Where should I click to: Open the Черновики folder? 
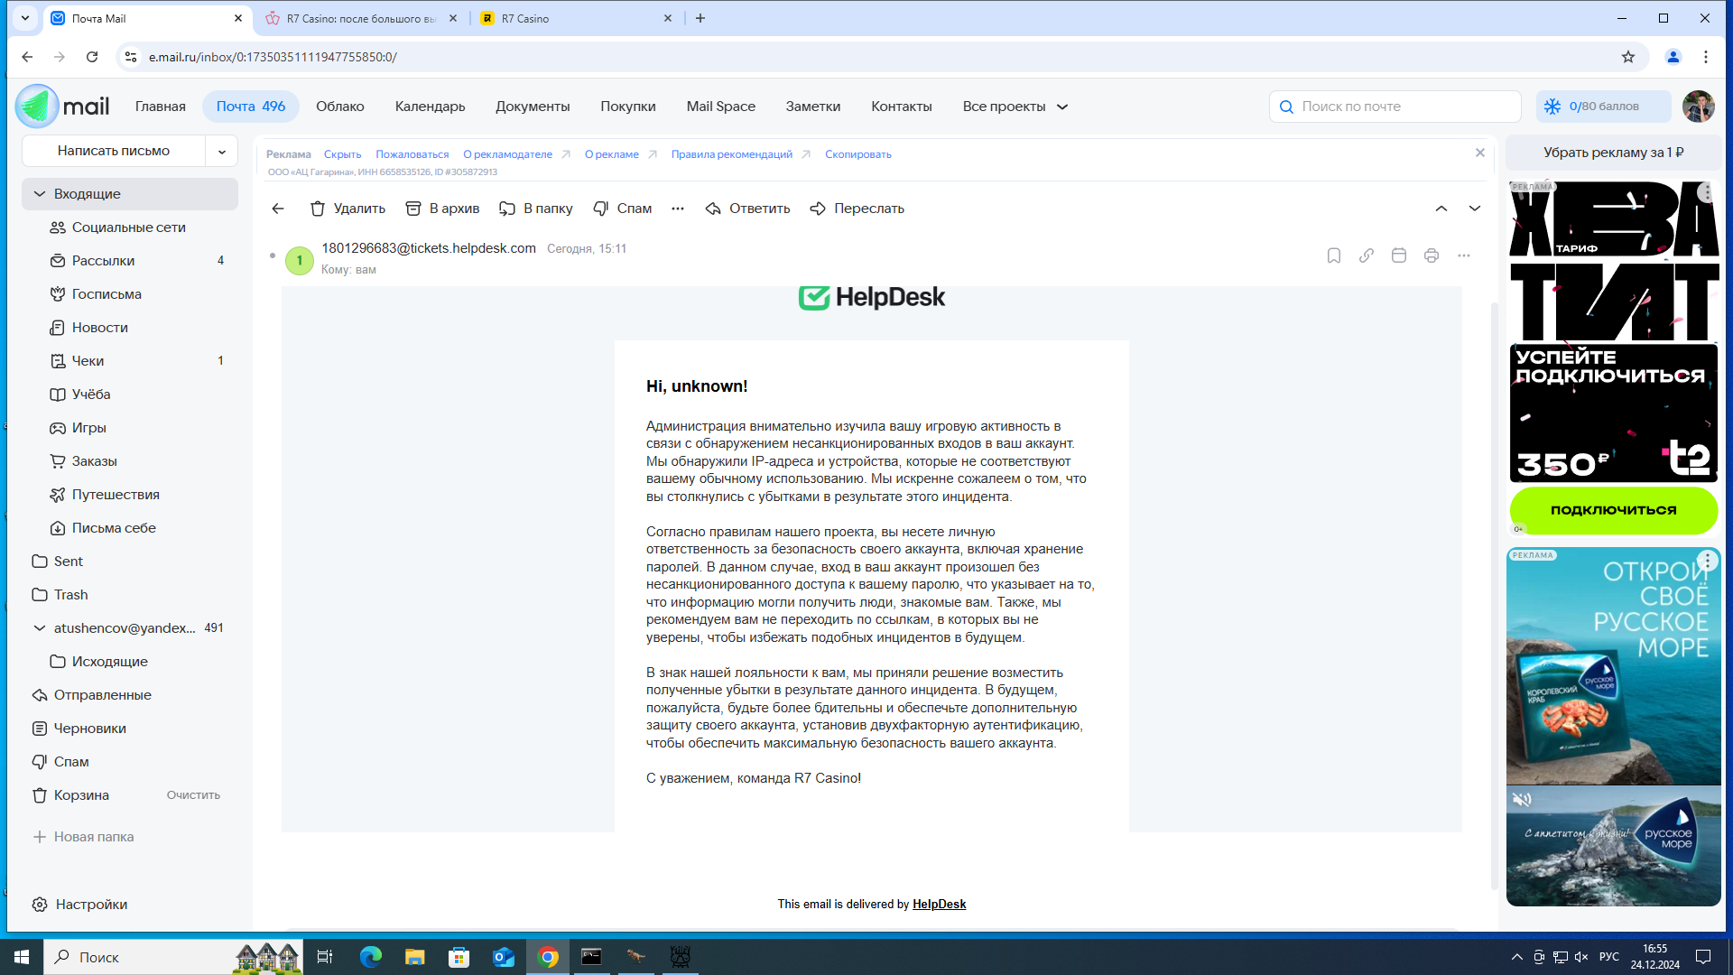130,729
